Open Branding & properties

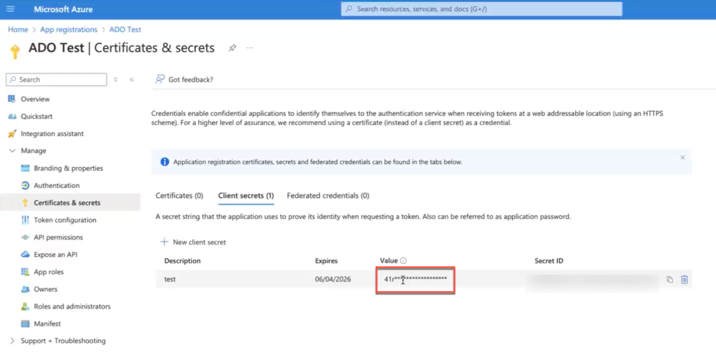click(x=68, y=168)
